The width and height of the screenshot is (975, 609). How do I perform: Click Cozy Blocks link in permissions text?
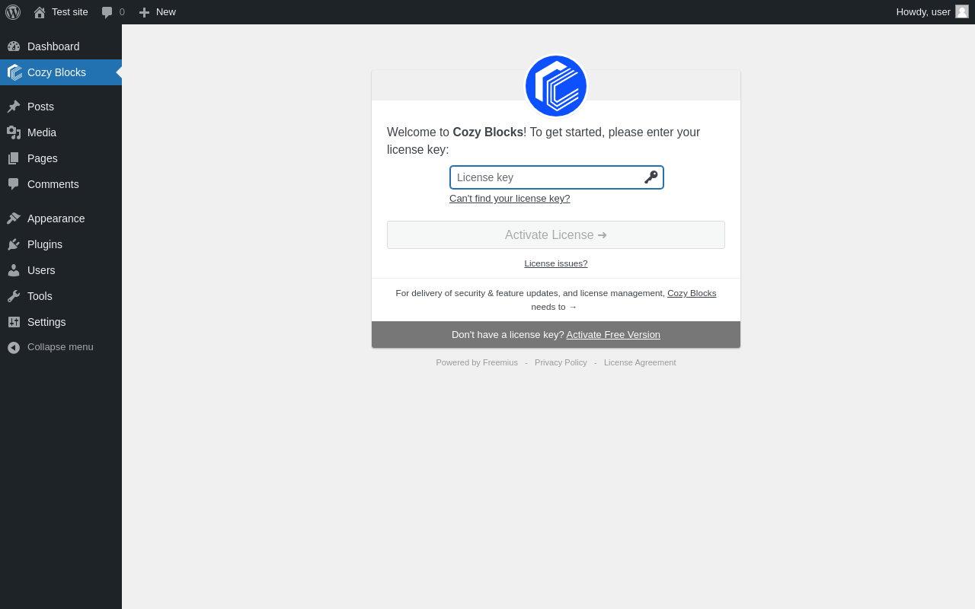(692, 293)
